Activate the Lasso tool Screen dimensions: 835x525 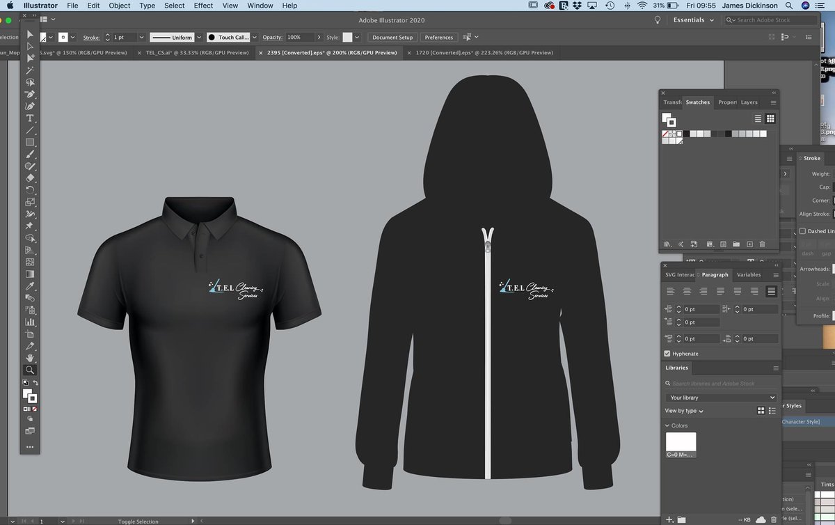pyautogui.click(x=30, y=81)
